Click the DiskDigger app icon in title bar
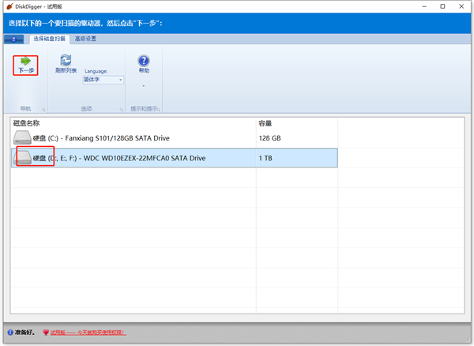This screenshot has width=474, height=346. 8,6
